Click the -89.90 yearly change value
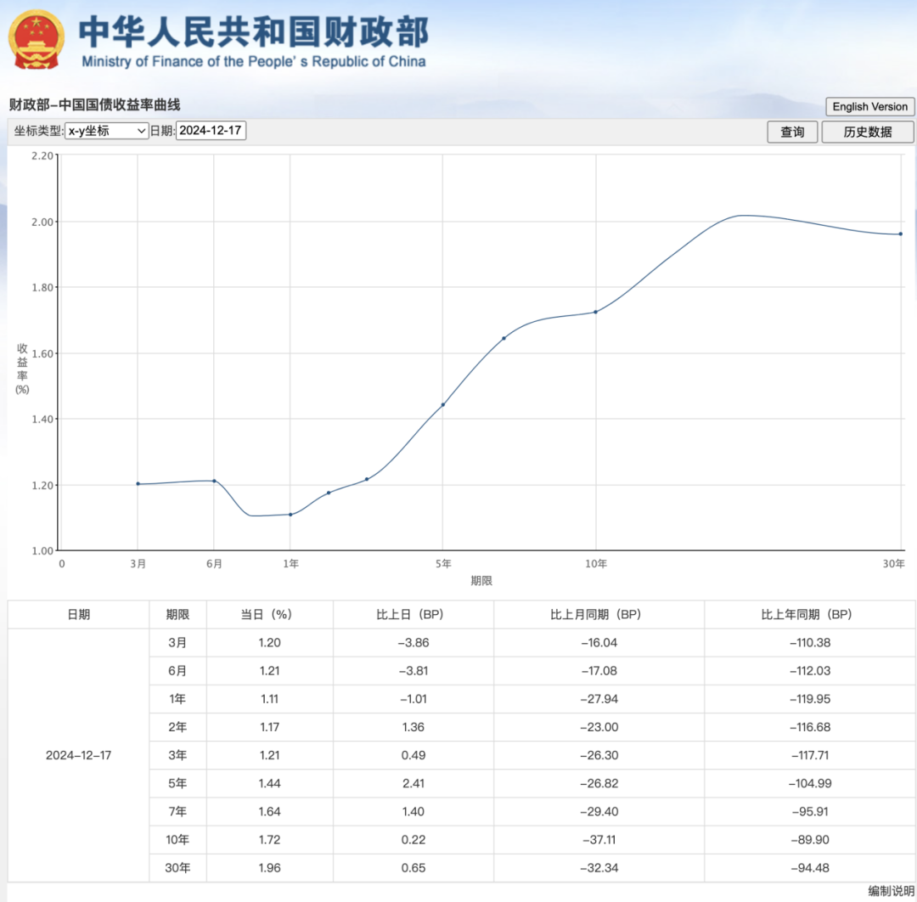The image size is (917, 902). (810, 839)
